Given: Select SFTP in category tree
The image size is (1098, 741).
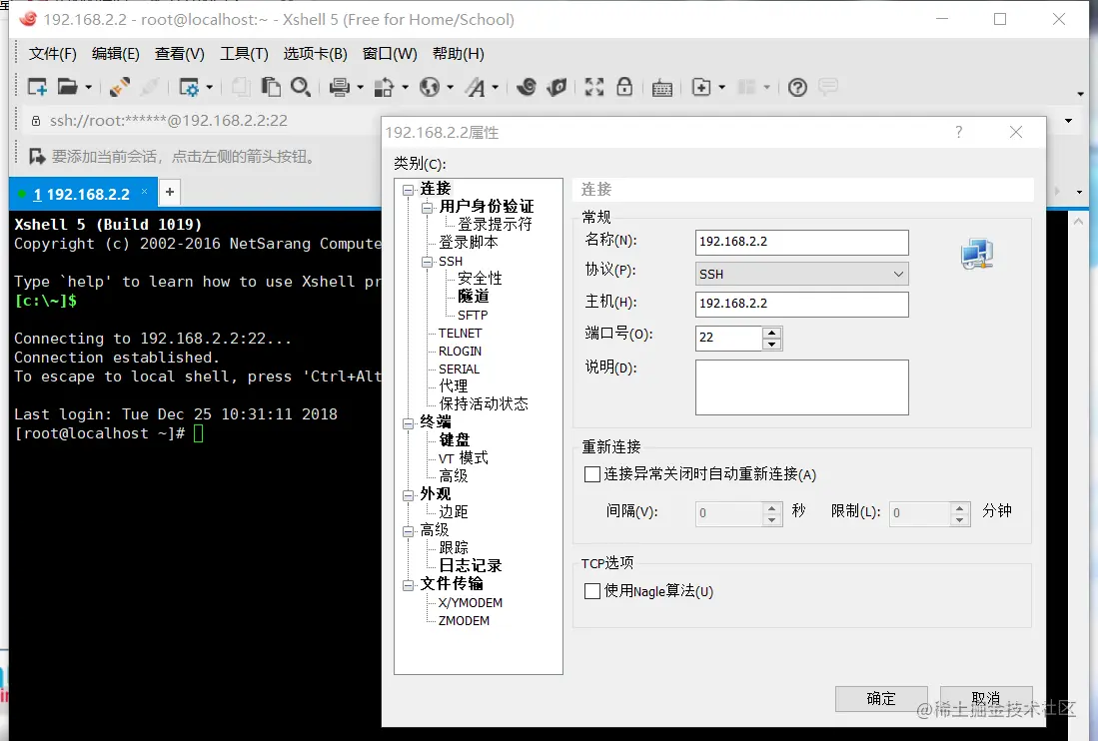Looking at the screenshot, I should (473, 315).
